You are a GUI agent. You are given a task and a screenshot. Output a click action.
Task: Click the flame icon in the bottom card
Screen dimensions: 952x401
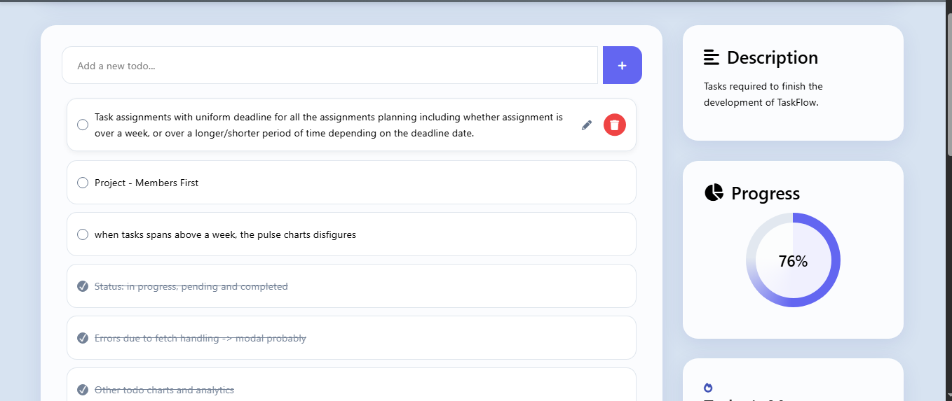(x=708, y=387)
